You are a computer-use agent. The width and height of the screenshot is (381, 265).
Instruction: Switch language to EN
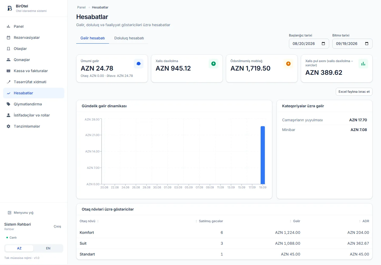pos(48,248)
